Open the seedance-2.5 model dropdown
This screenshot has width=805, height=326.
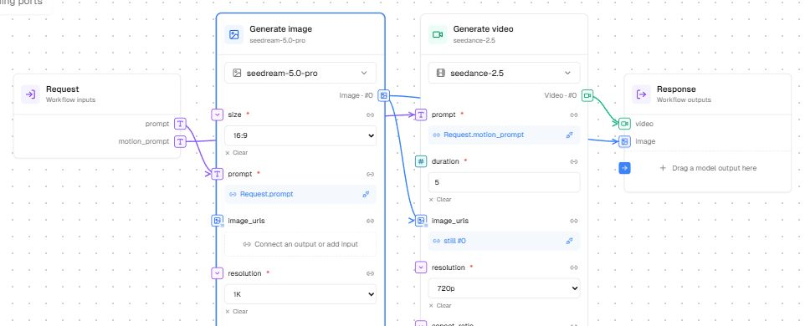(504, 73)
